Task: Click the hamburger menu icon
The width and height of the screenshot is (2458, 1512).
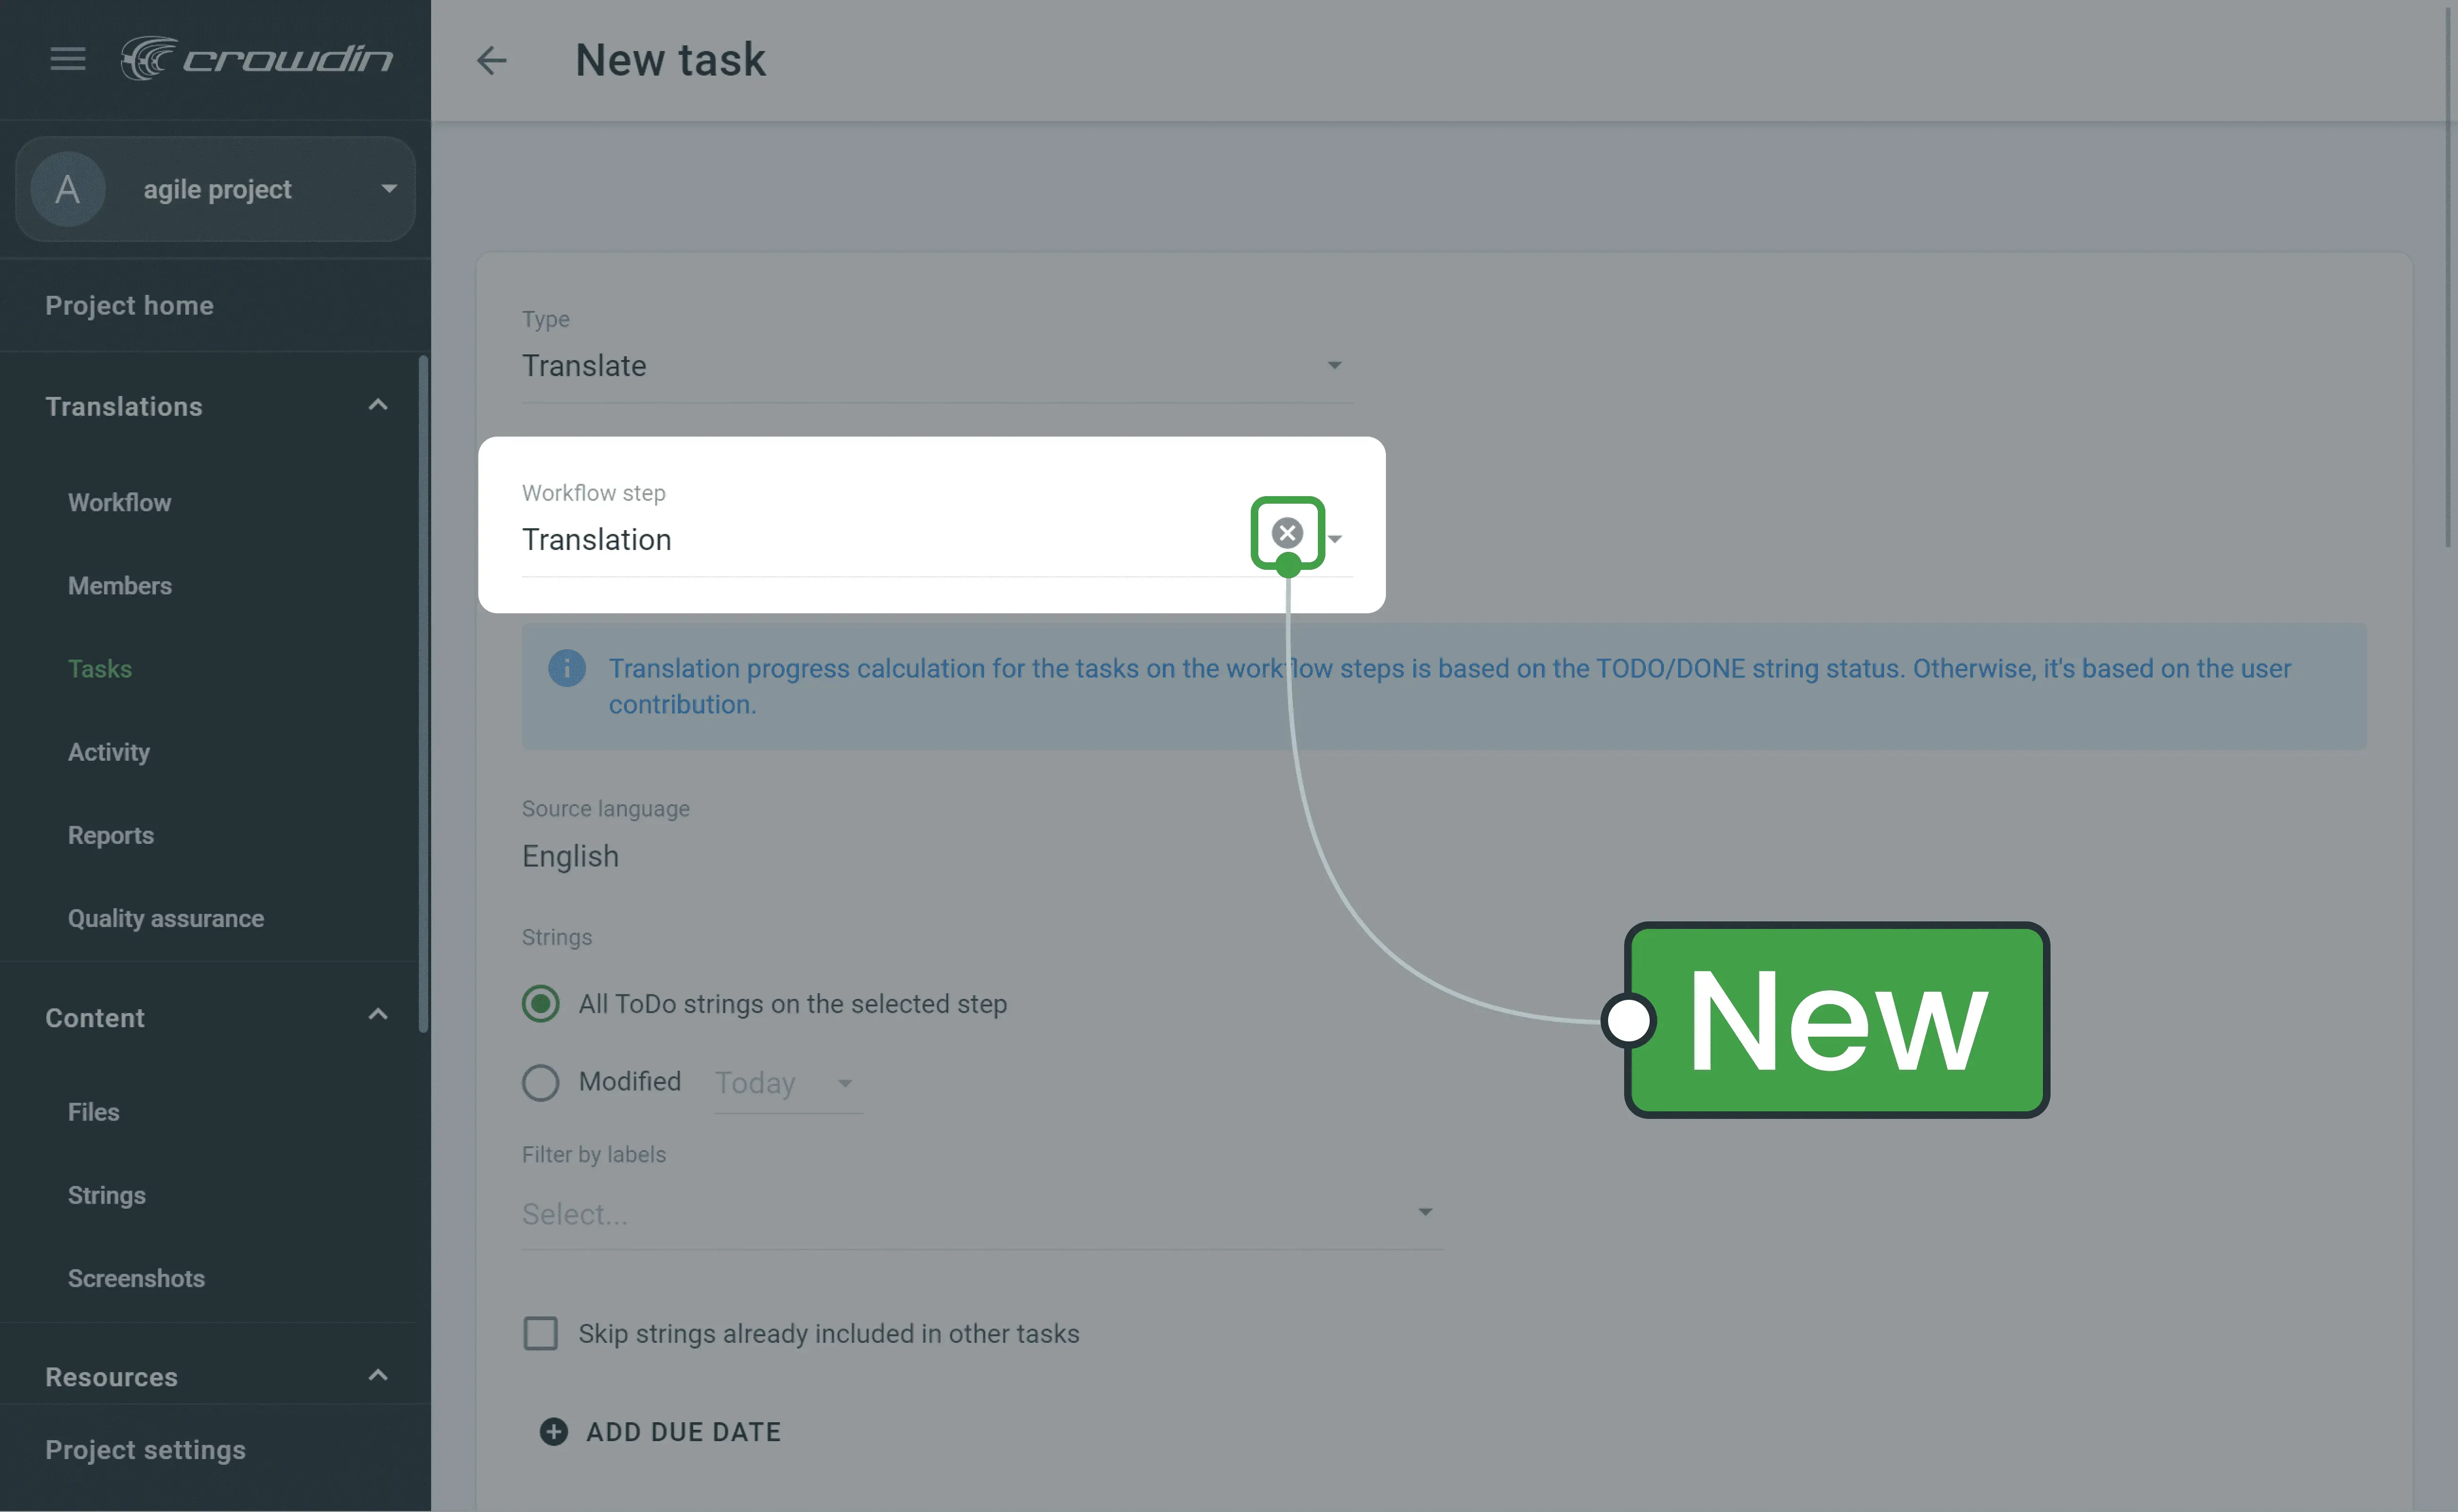Action: [67, 58]
